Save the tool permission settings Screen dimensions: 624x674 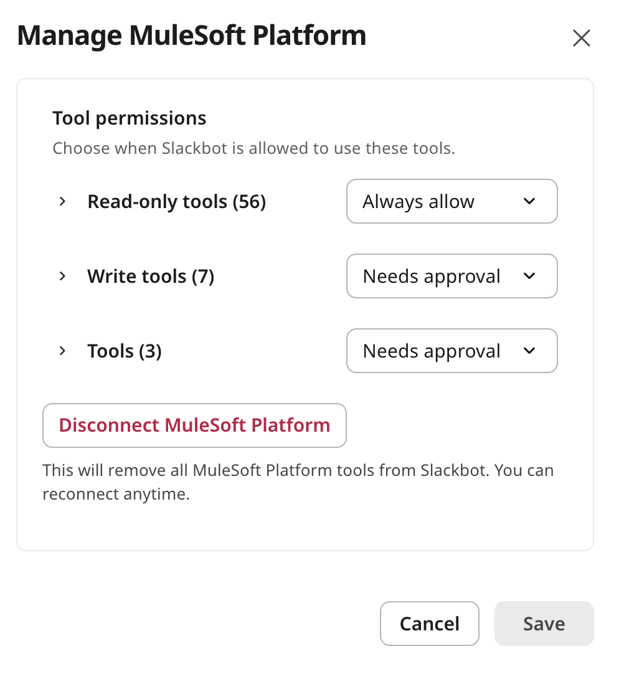(544, 624)
